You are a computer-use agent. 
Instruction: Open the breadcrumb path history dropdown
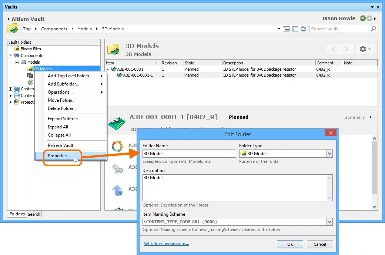point(279,29)
